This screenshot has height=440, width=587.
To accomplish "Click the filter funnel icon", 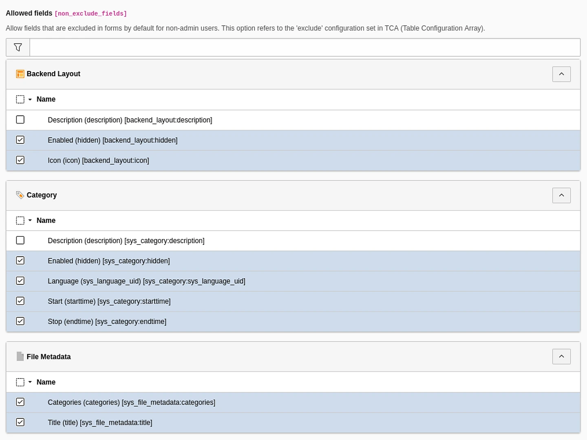I will pos(18,48).
